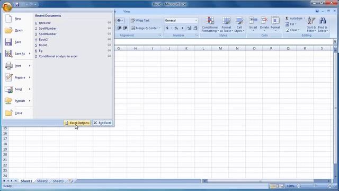The height and width of the screenshot is (191, 339).
Task: Click the Insert cells icon
Action: click(253, 21)
